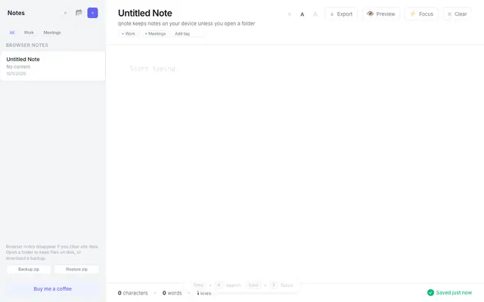Click Restore zip button
Viewport: 484px width, 302px height.
point(76,270)
